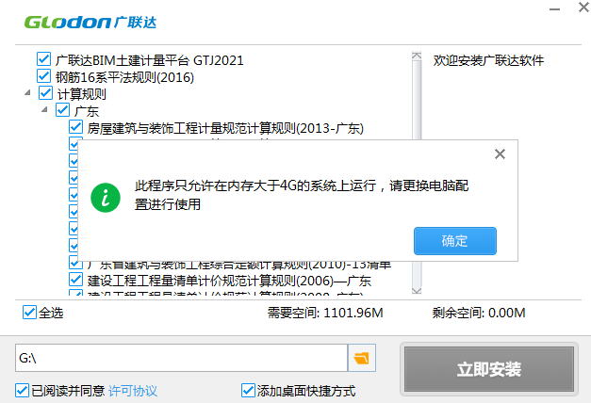The image size is (591, 403).
Task: Click the 欢迎安装广联达软件 text
Action: point(488,60)
